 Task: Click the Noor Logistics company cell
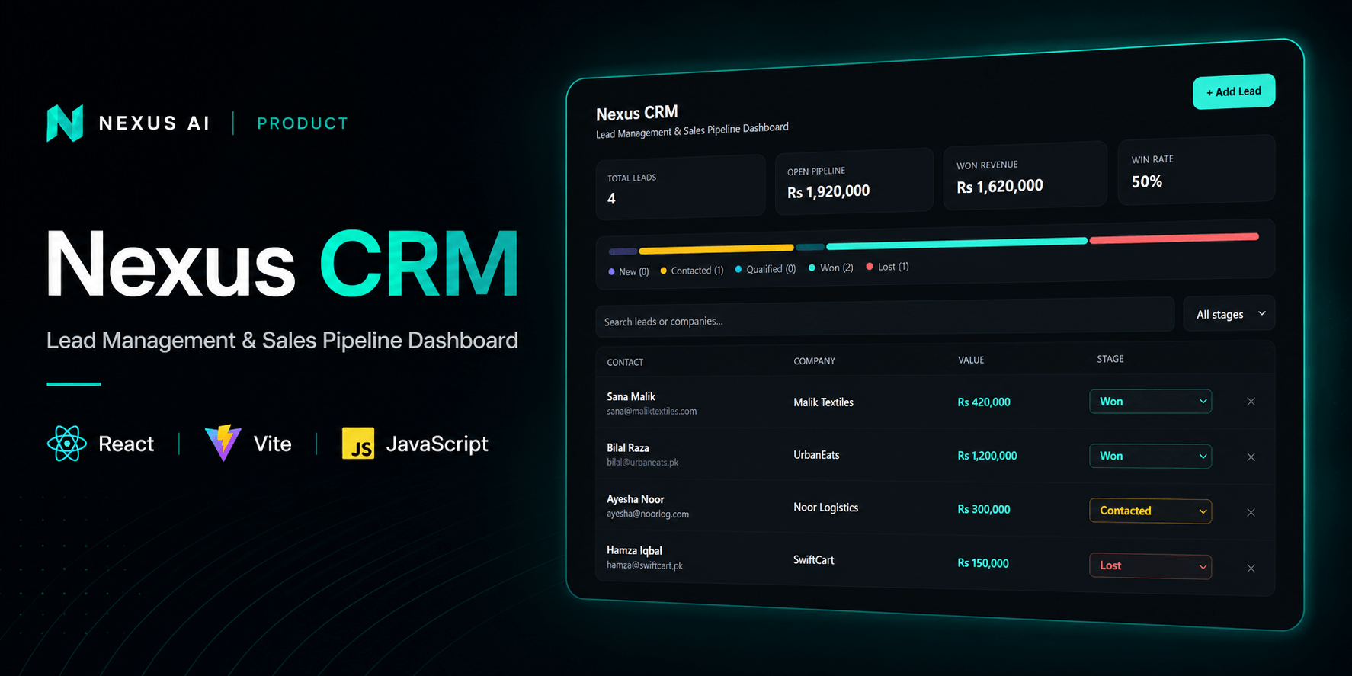click(826, 508)
